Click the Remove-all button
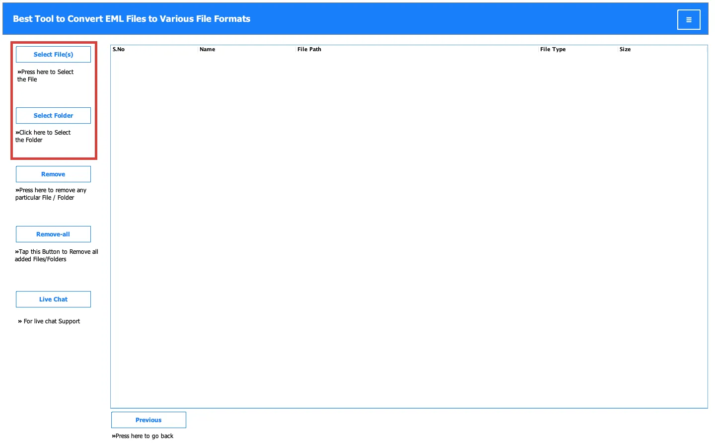 coord(53,234)
